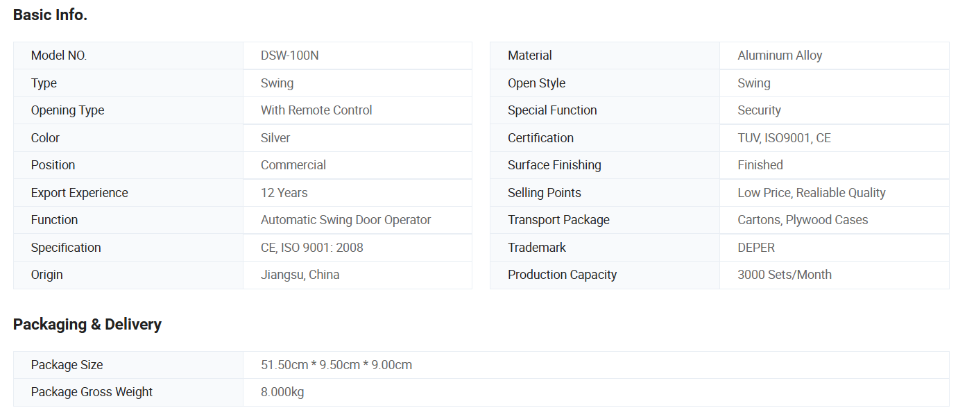Select the With Remote Control value
The height and width of the screenshot is (417, 958).
click(x=316, y=110)
